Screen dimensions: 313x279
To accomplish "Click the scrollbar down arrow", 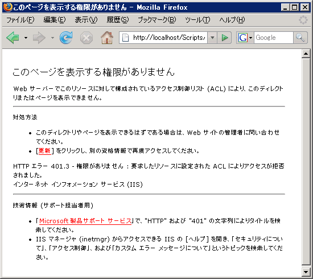I will pos(306,272).
